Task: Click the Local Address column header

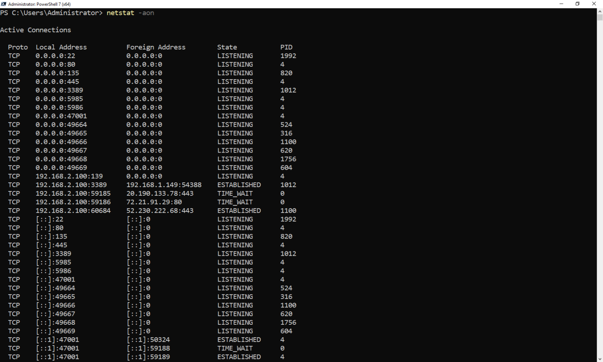Action: click(x=61, y=47)
